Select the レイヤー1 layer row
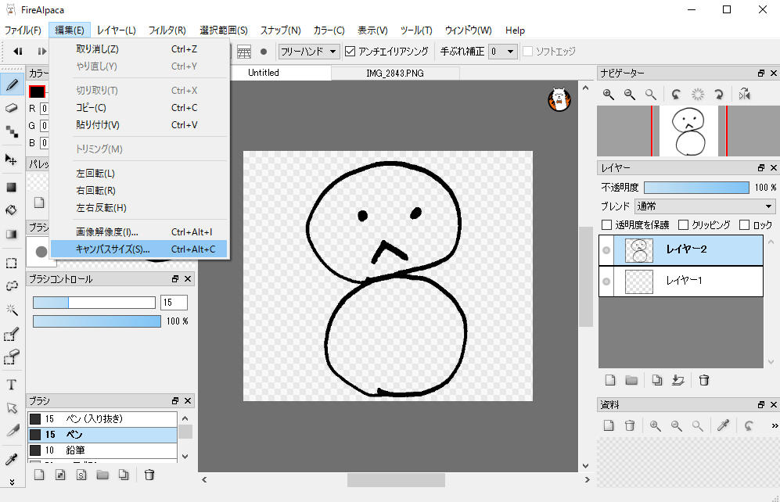Image resolution: width=780 pixels, height=502 pixels. point(681,281)
